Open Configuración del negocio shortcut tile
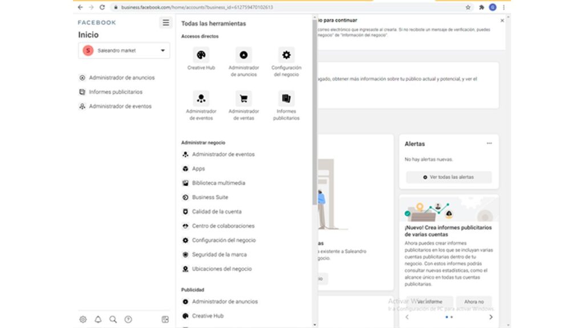584x328 pixels. tap(286, 61)
